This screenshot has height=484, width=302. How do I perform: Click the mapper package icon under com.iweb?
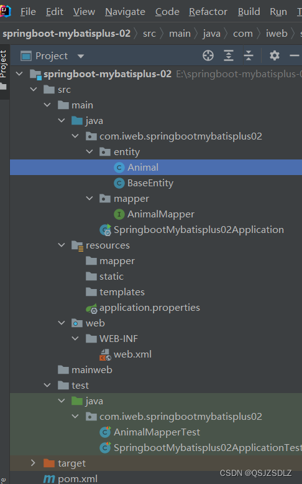[x=105, y=199]
